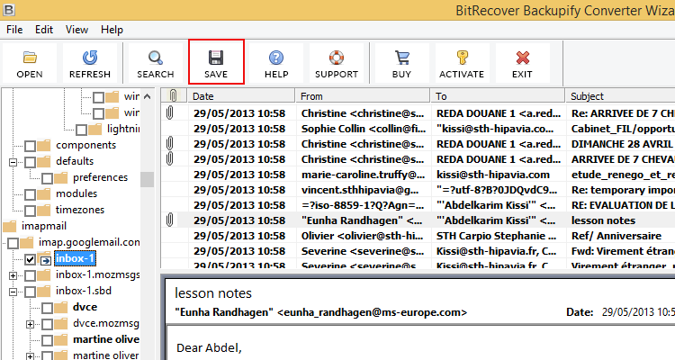Select email from marie-caroline.truffy
Screen dimensions: 675x360
point(418,175)
